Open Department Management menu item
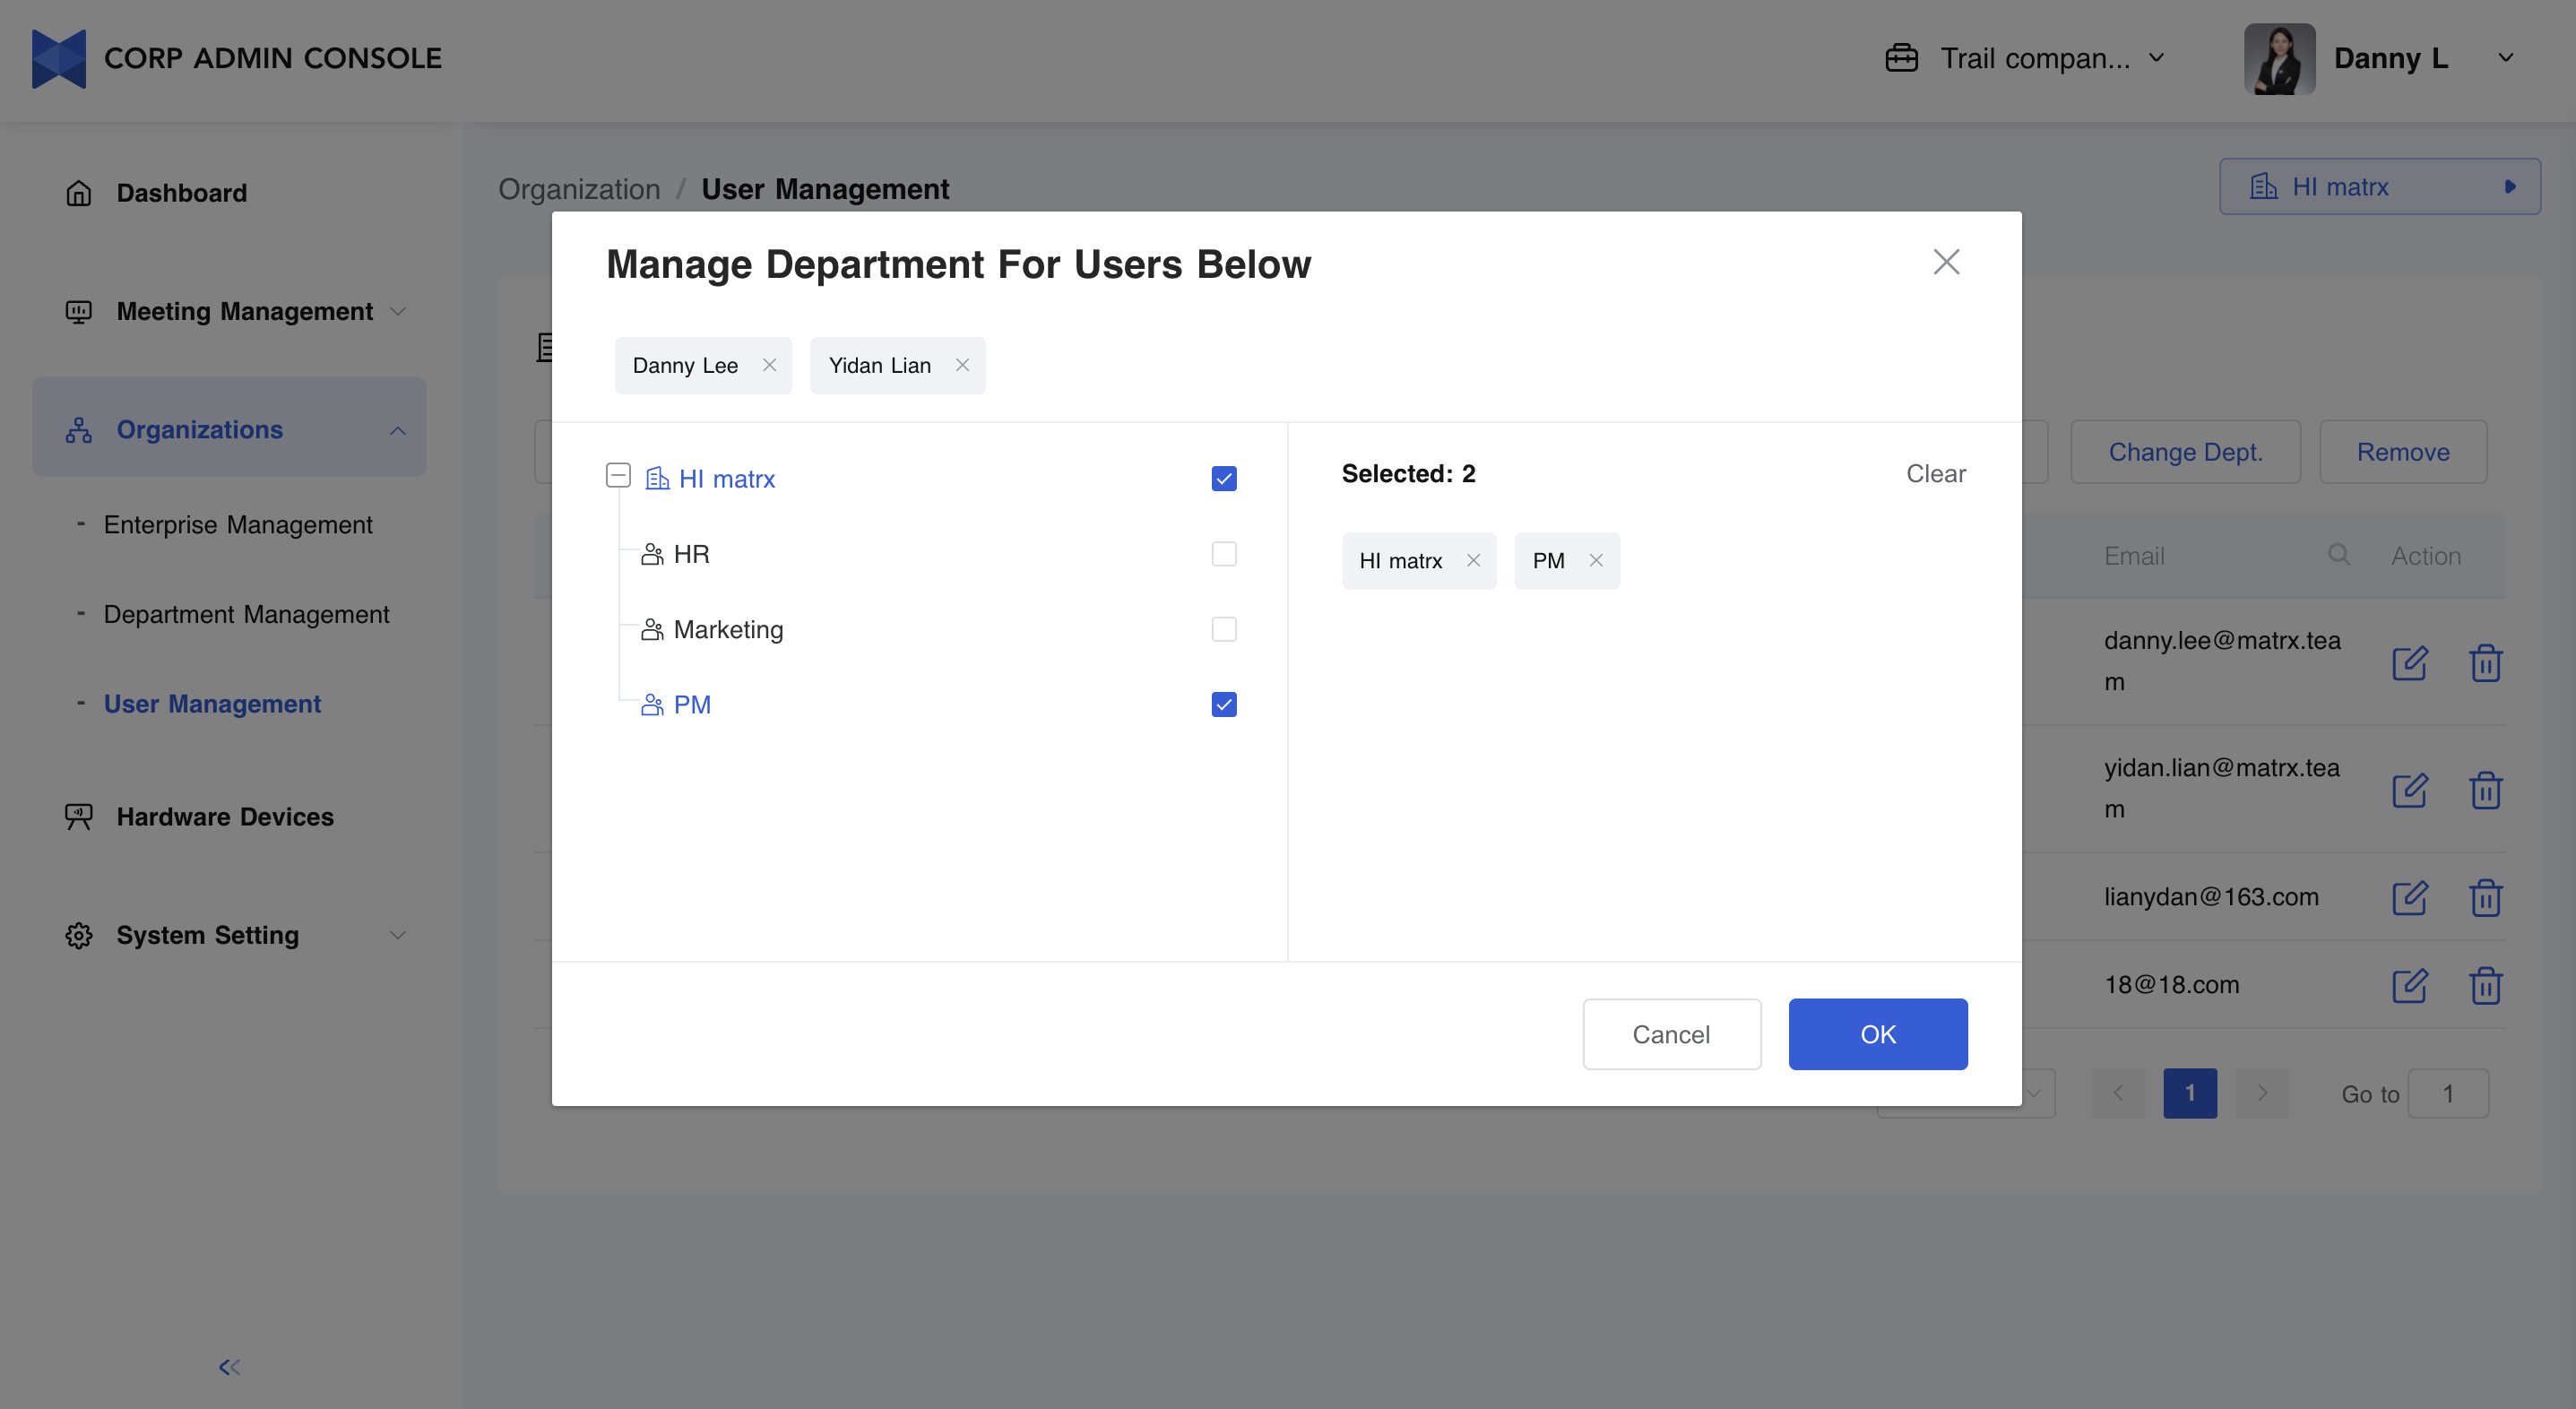The height and width of the screenshot is (1409, 2576). pos(246,614)
